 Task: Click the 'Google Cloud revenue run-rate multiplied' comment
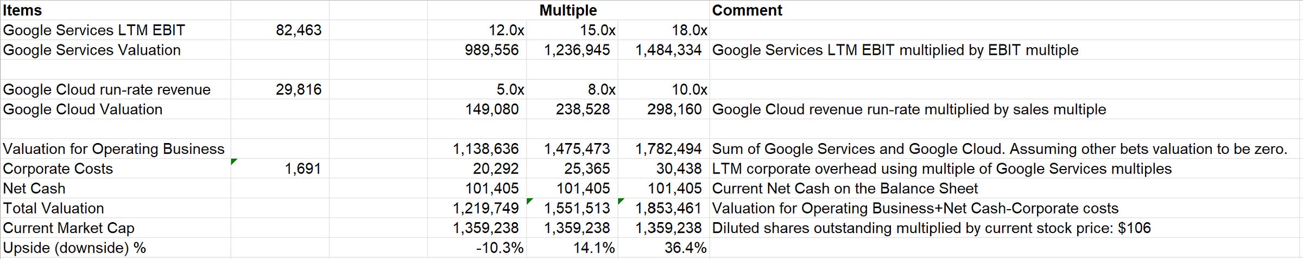click(1005, 109)
